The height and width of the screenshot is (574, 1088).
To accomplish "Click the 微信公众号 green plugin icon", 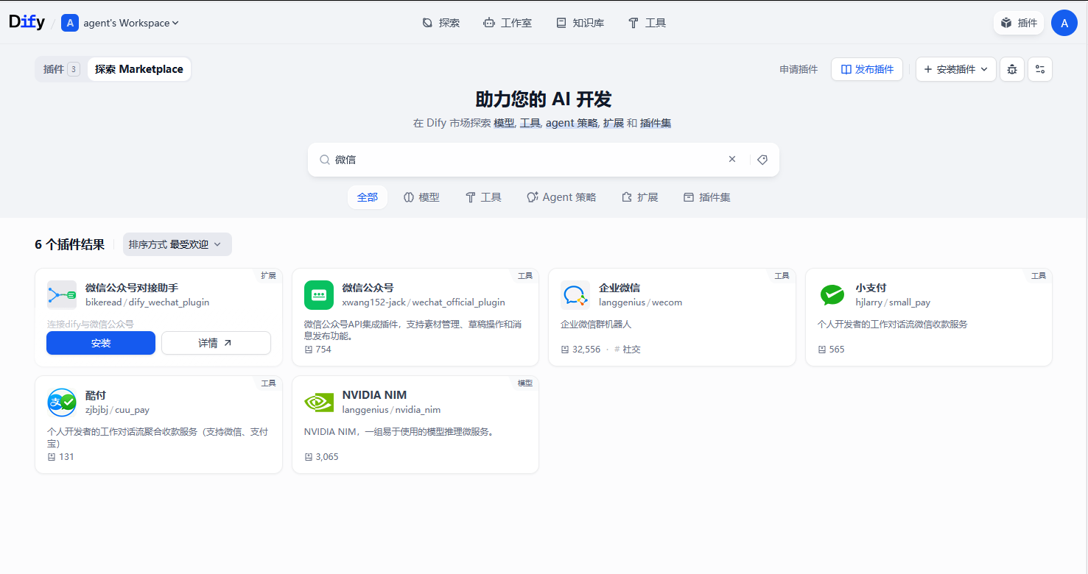I will [319, 295].
